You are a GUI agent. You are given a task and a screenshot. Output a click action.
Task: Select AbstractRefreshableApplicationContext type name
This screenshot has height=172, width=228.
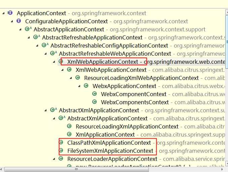coord(92,37)
